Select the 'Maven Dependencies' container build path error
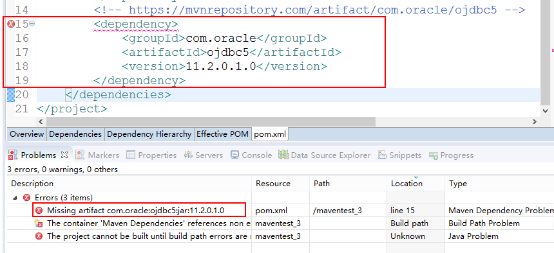The width and height of the screenshot is (554, 253). tap(149, 223)
